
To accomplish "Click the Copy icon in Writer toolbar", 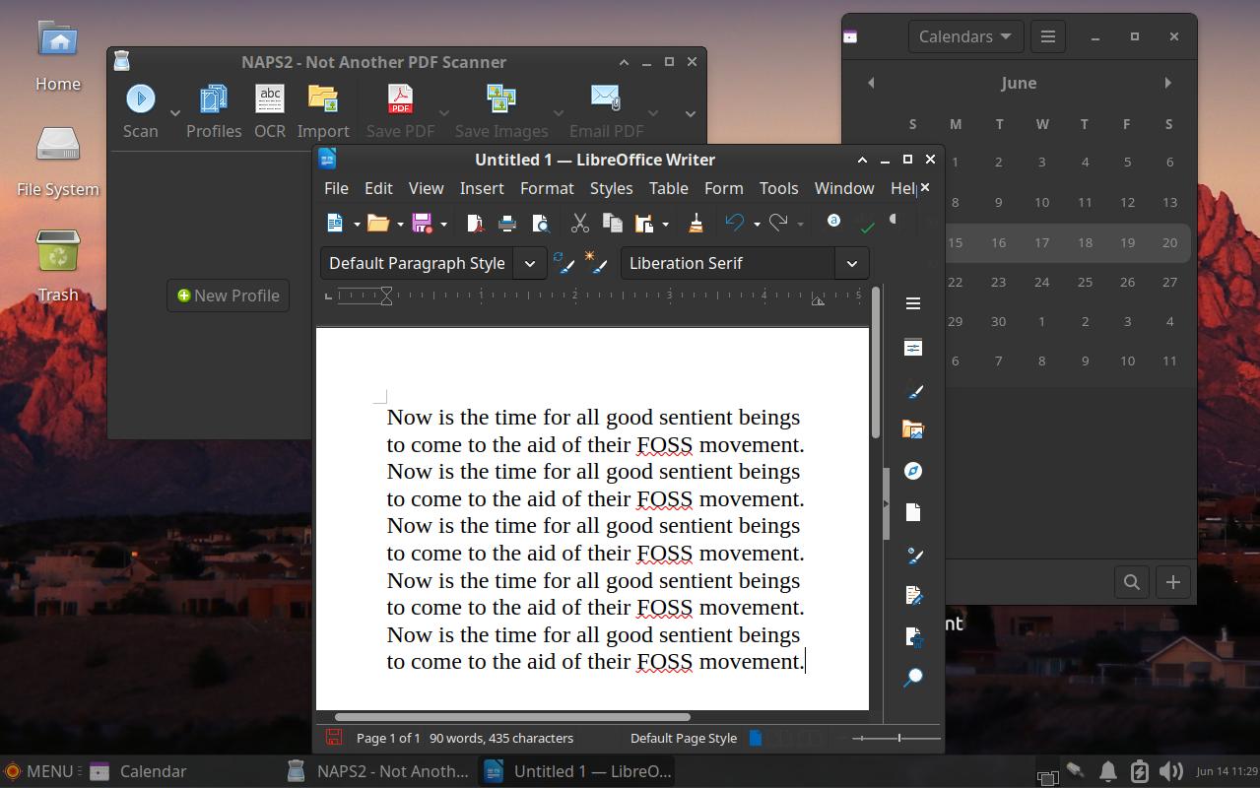I will [x=612, y=224].
